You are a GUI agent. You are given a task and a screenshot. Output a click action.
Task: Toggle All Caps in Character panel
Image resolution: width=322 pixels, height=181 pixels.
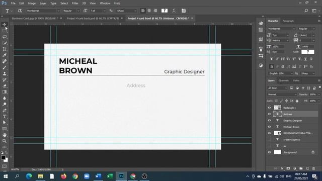(x=283, y=59)
